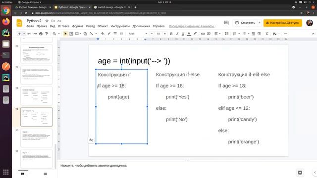
Task: Open the Инструменты menu
Action: pyautogui.click(x=120, y=26)
